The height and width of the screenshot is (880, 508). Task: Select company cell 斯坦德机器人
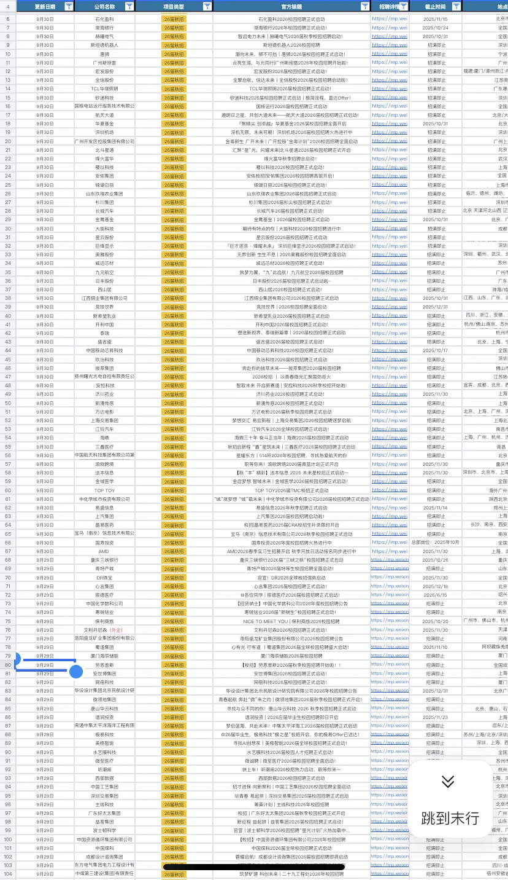coord(105,45)
